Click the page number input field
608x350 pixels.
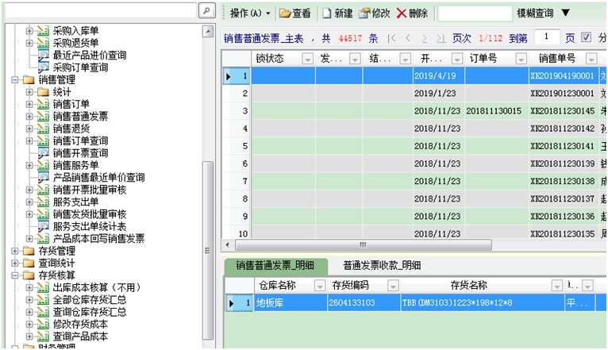pyautogui.click(x=547, y=37)
